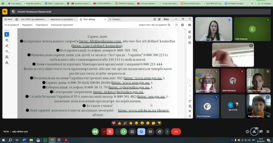Open the three-dot more options menu
Viewport: 273px width, 143px height.
[x=167, y=132]
